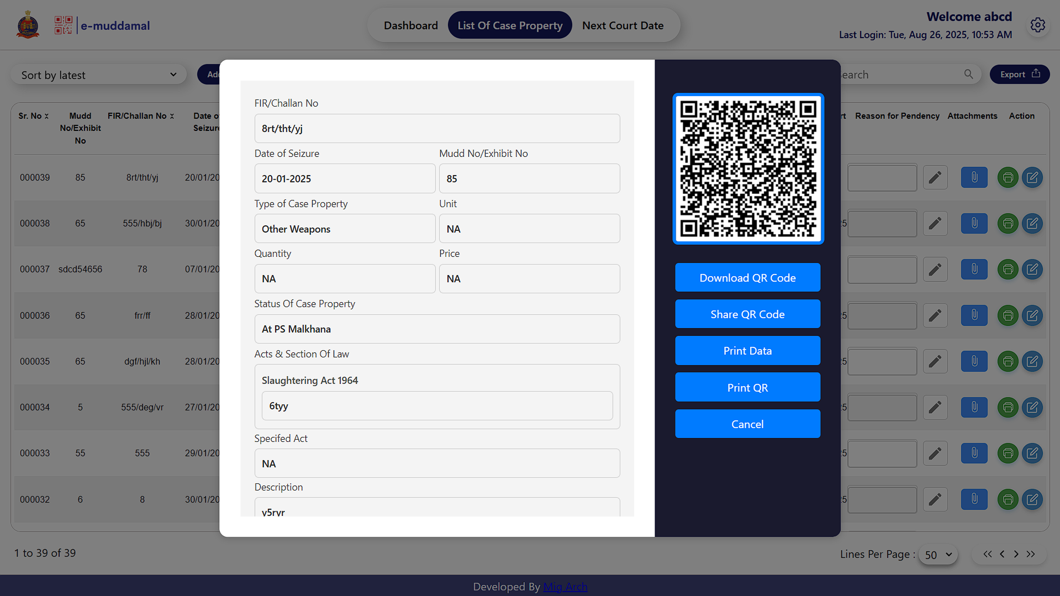1060x596 pixels.
Task: Open attachment clip icon for row 000034
Action: 974,407
